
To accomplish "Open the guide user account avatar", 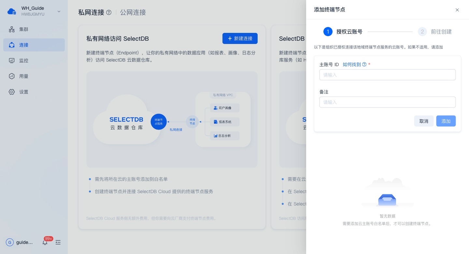I will tap(10, 242).
